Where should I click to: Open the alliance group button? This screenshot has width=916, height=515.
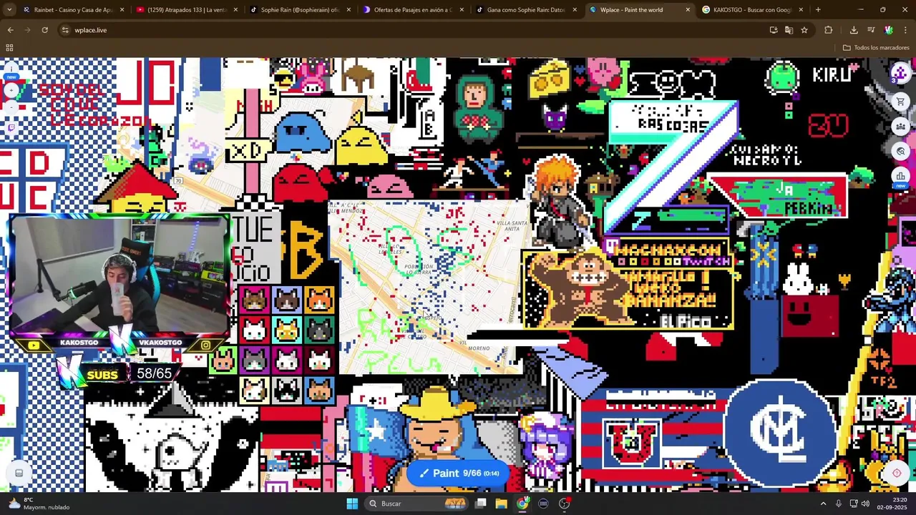[x=900, y=127]
